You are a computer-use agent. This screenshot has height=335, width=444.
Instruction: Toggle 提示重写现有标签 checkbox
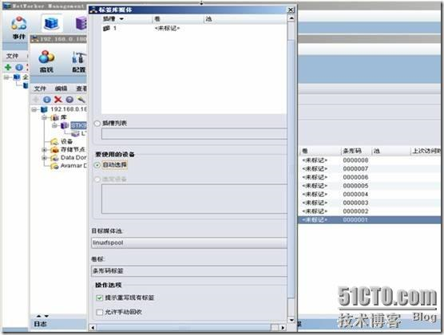99,298
